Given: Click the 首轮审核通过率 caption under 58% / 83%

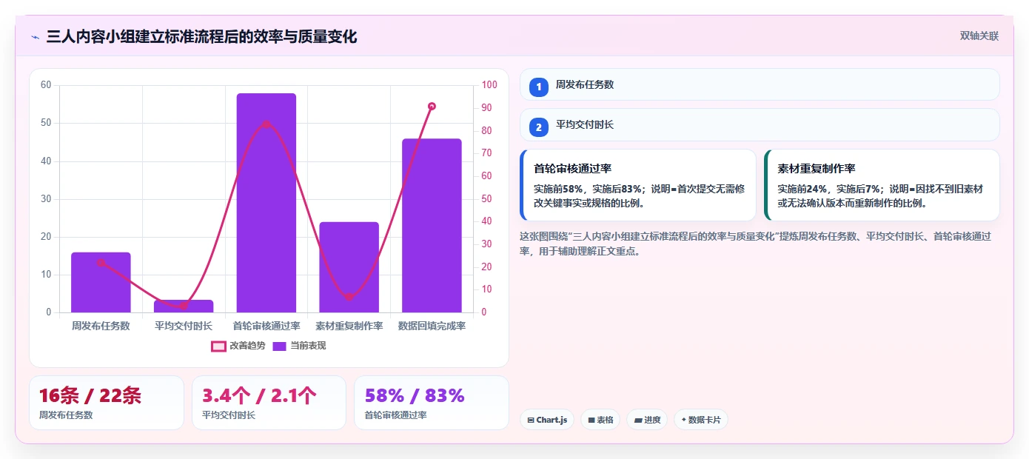Looking at the screenshot, I should click(396, 415).
